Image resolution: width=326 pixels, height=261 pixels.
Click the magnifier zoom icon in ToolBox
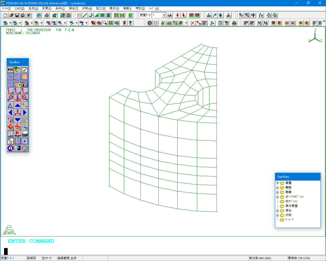[x=25, y=127]
